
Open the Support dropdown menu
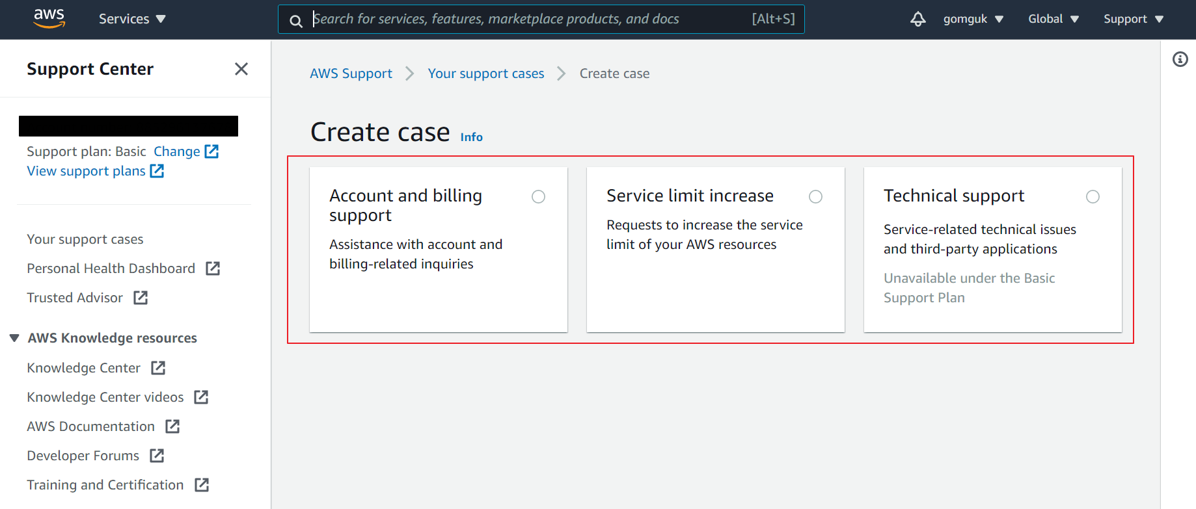(1134, 19)
